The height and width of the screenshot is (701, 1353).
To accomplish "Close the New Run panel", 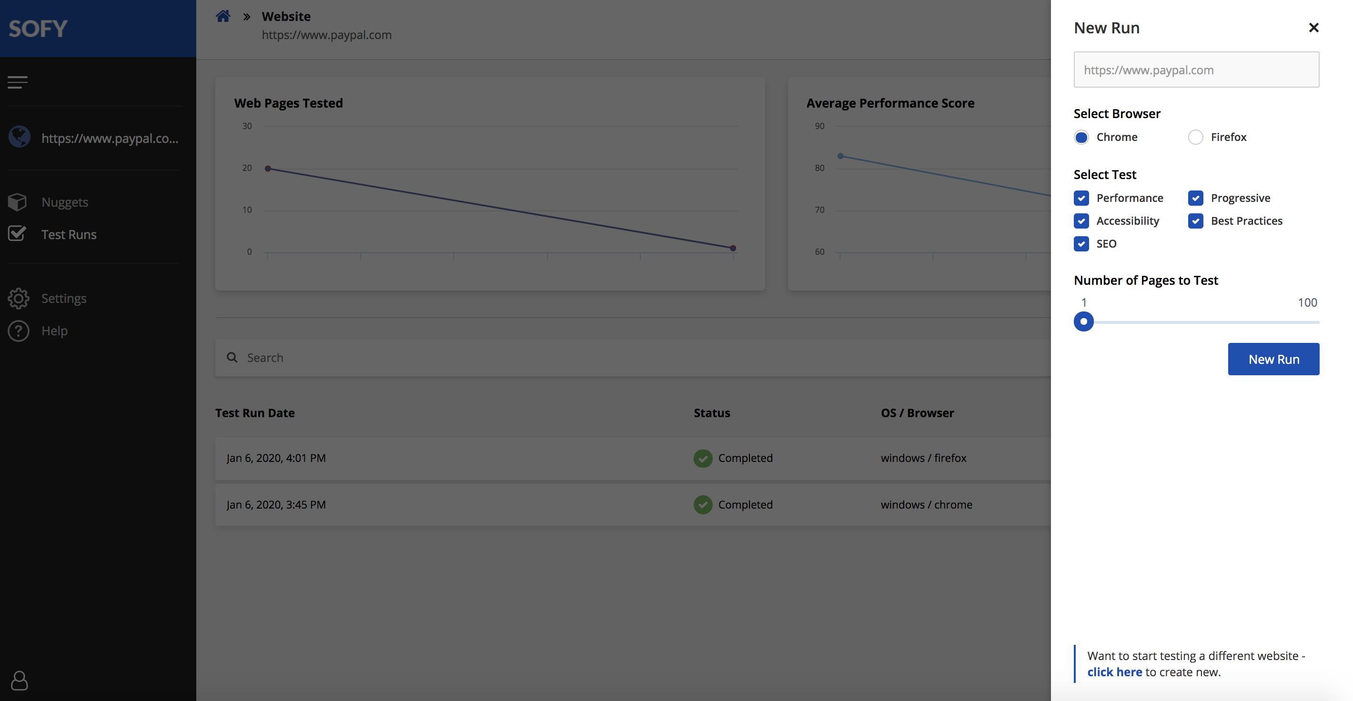I will click(1313, 27).
